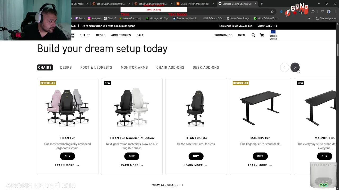This screenshot has width=339, height=190.
Task: Close the Secretlab Gaming Chairs tab
Action: pos(255,4)
